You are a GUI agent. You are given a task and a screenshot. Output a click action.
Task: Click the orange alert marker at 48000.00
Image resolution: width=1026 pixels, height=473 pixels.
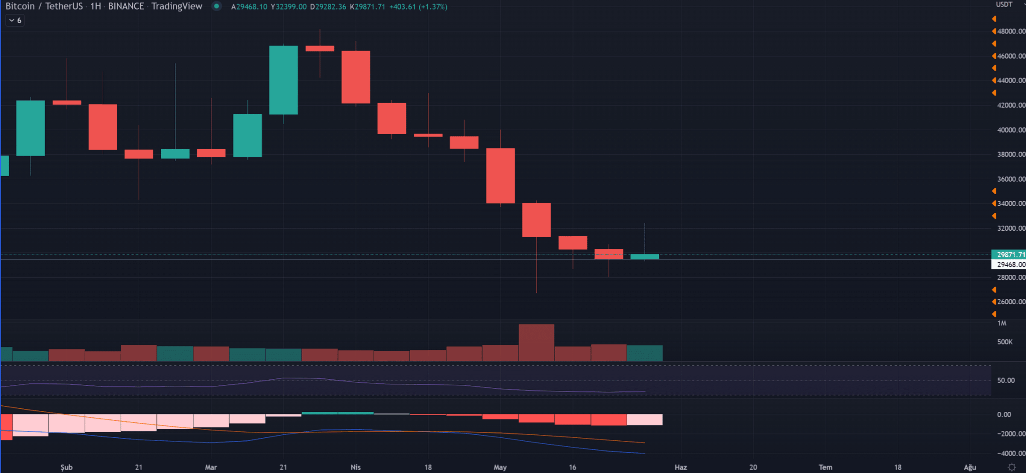[994, 31]
